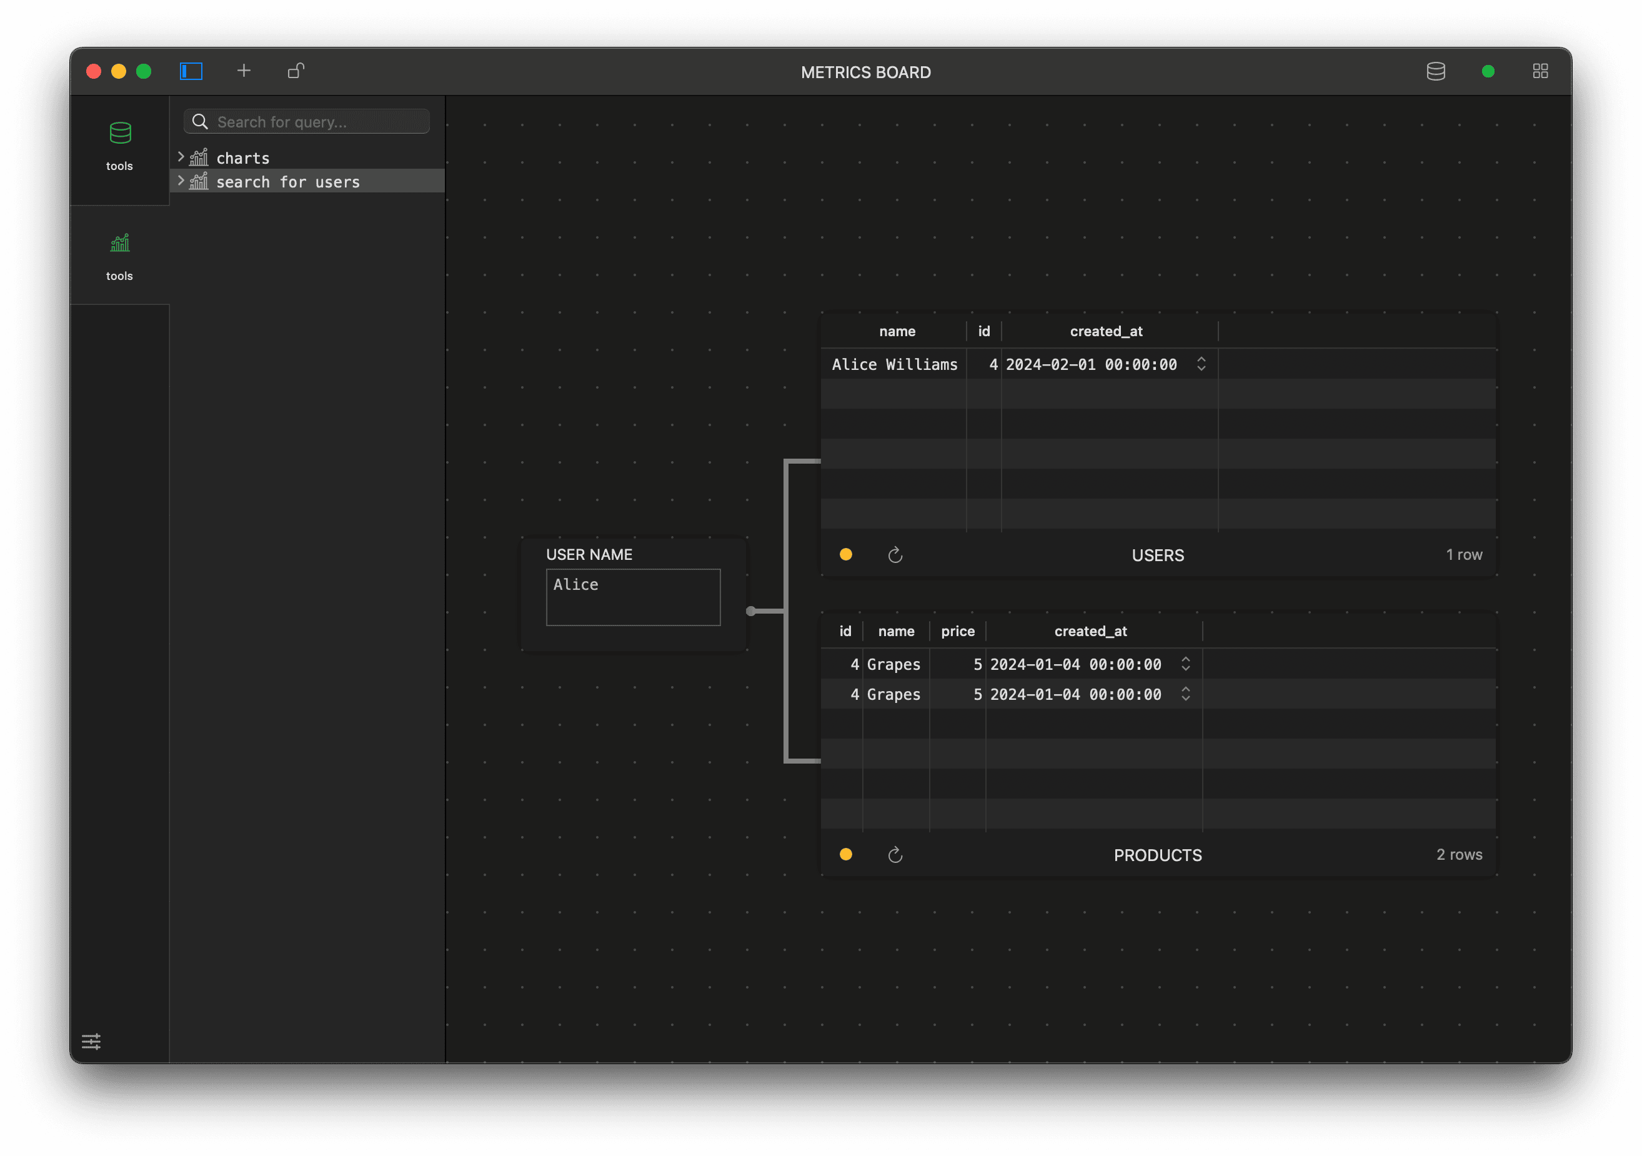Sort USERS by created_at column header
Image resolution: width=1642 pixels, height=1156 pixels.
point(1106,331)
